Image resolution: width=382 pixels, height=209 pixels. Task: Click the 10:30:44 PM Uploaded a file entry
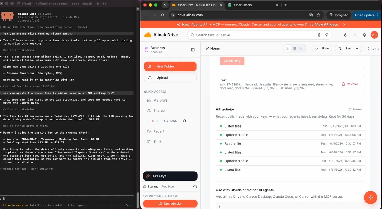point(290,161)
